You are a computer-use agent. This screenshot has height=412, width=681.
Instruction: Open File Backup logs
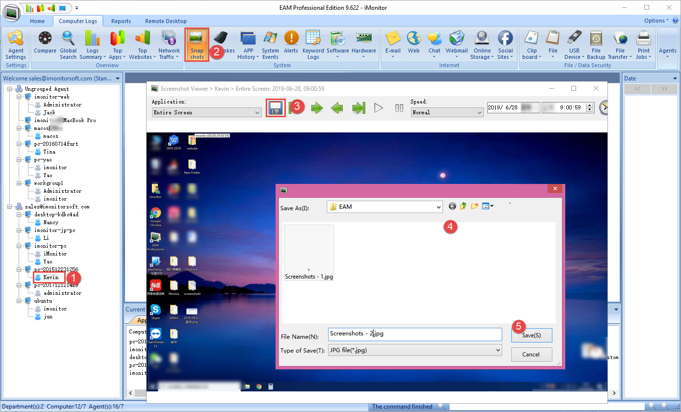(x=596, y=45)
